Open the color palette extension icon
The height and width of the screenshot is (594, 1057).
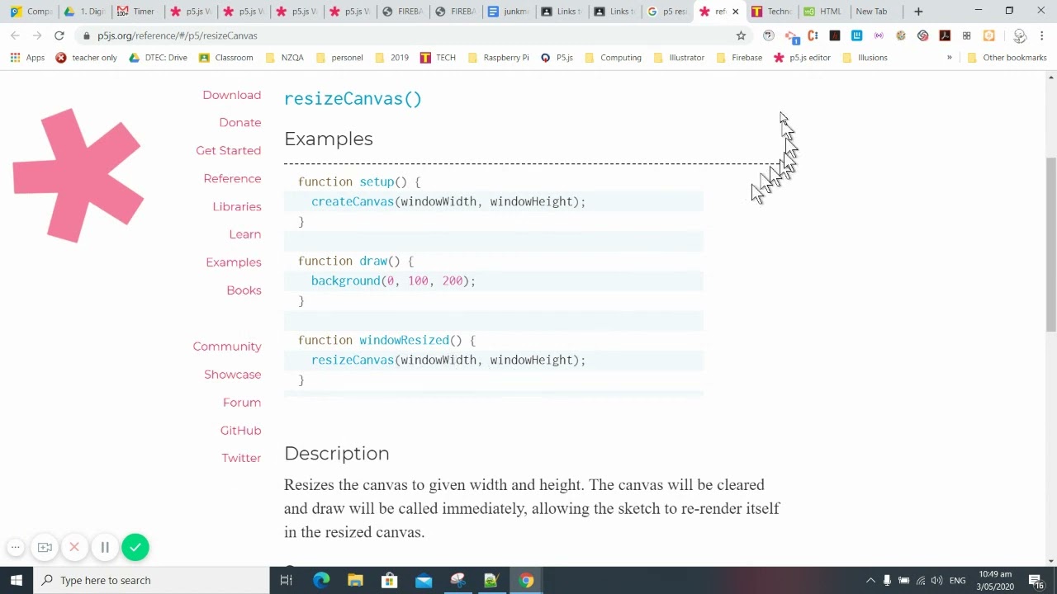click(901, 35)
